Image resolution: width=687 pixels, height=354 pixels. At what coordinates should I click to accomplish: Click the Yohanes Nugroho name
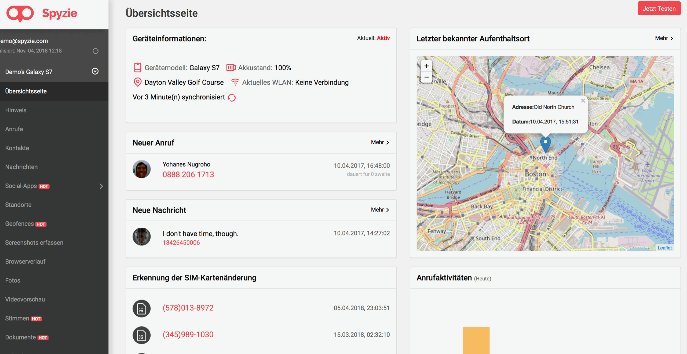(x=187, y=164)
